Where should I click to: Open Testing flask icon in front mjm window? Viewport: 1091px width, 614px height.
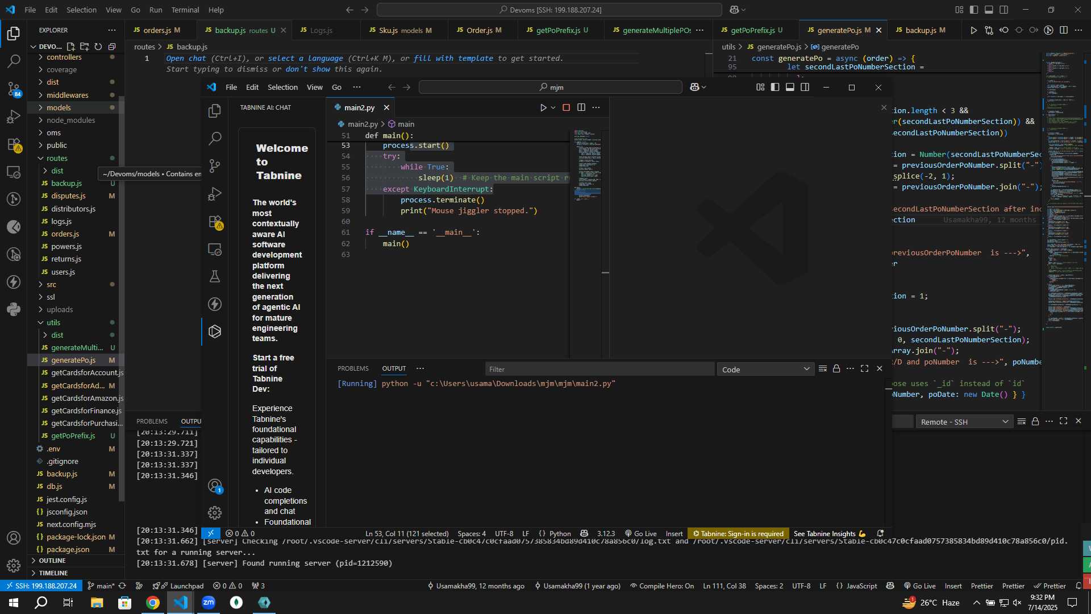[215, 277]
